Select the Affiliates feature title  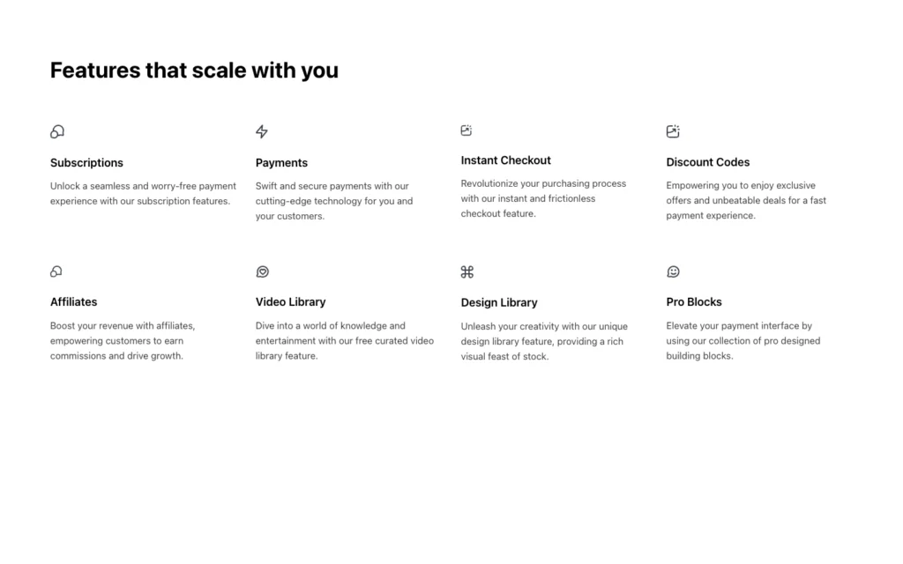pos(73,302)
